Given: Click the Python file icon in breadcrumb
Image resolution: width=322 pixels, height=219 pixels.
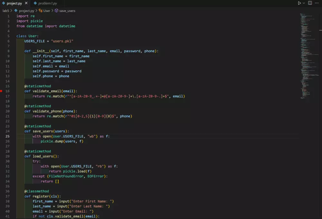Looking at the screenshot, I should 16,11.
